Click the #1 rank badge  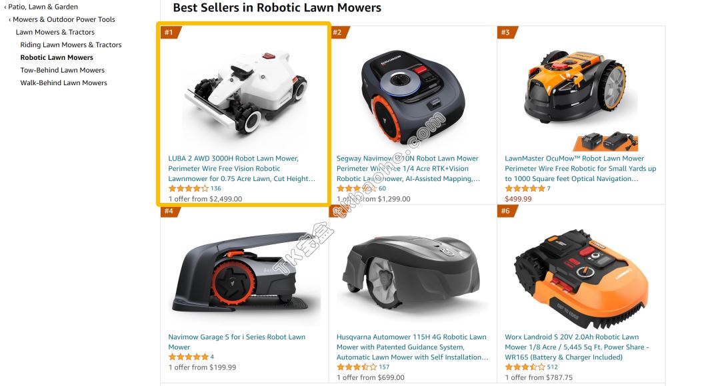170,33
